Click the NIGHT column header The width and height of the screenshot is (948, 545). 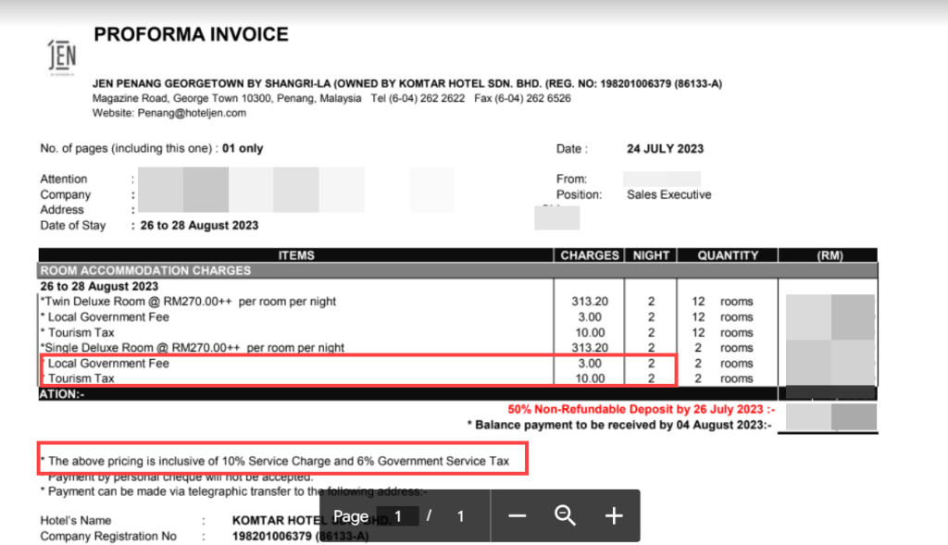(651, 255)
